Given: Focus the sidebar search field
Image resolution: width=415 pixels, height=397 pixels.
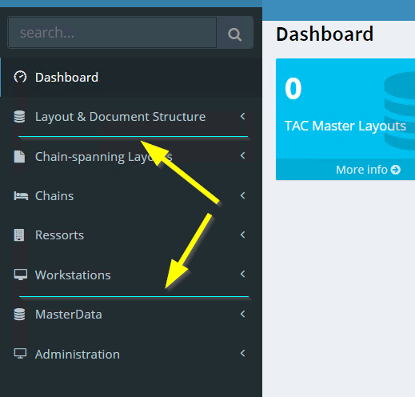Looking at the screenshot, I should click(x=112, y=33).
